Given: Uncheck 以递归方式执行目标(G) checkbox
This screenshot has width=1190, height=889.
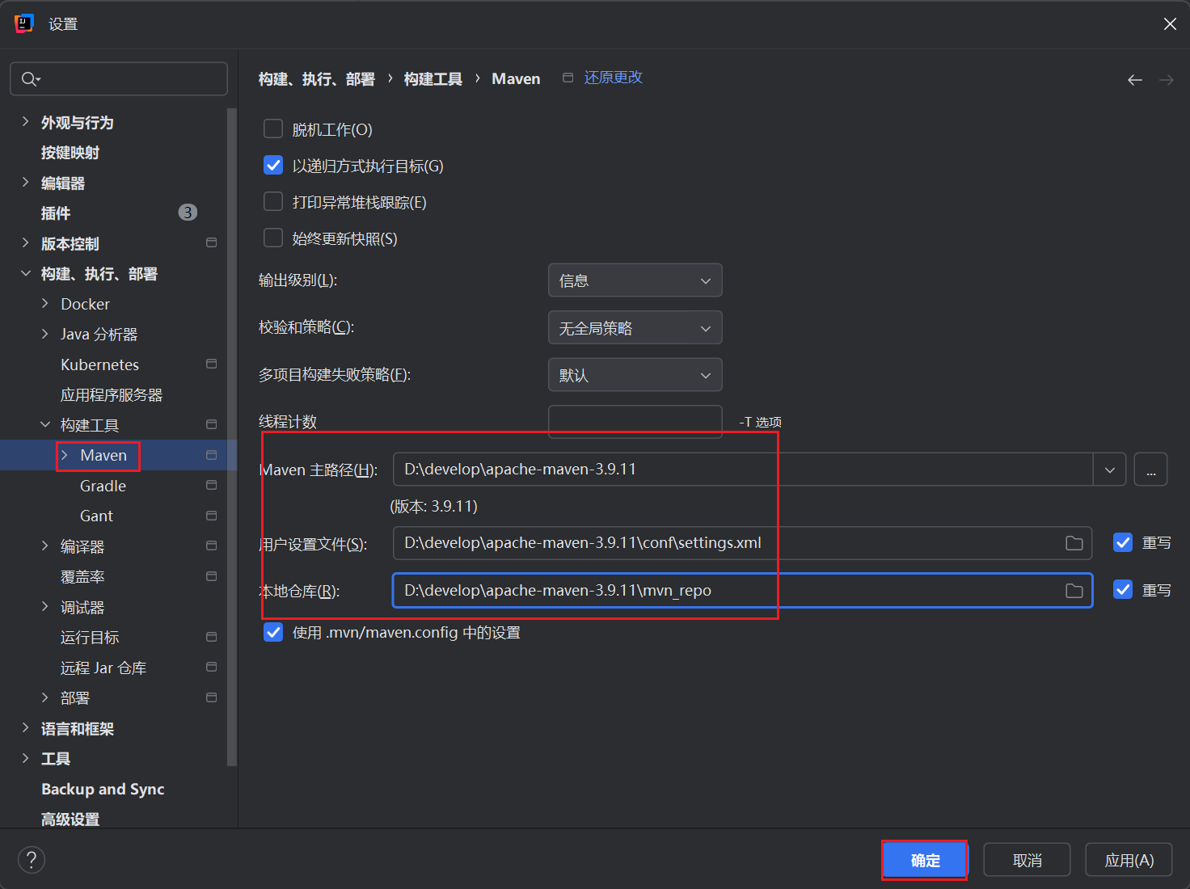Looking at the screenshot, I should 273,165.
